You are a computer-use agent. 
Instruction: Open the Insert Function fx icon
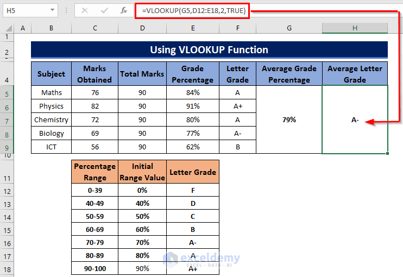tap(124, 10)
